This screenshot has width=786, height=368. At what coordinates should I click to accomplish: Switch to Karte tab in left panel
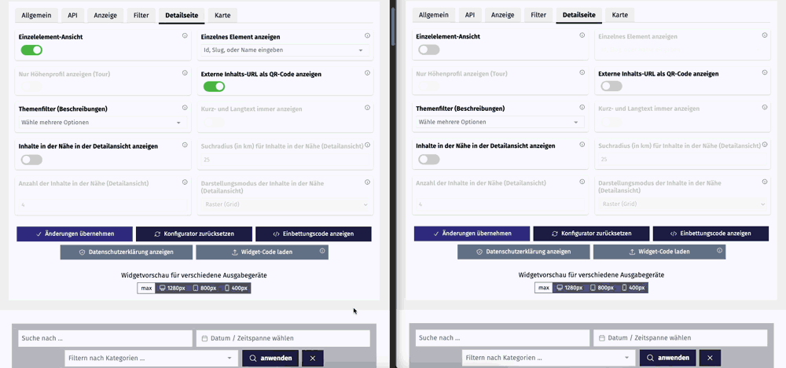pos(222,15)
